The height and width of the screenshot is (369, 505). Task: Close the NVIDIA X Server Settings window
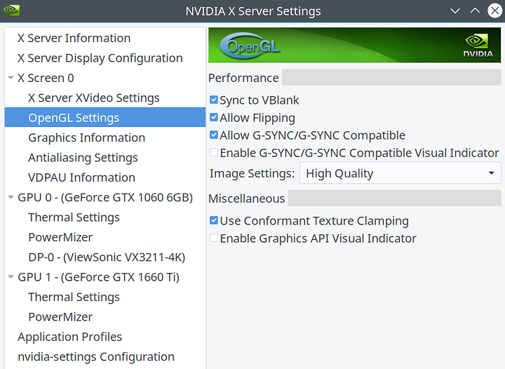click(x=494, y=11)
